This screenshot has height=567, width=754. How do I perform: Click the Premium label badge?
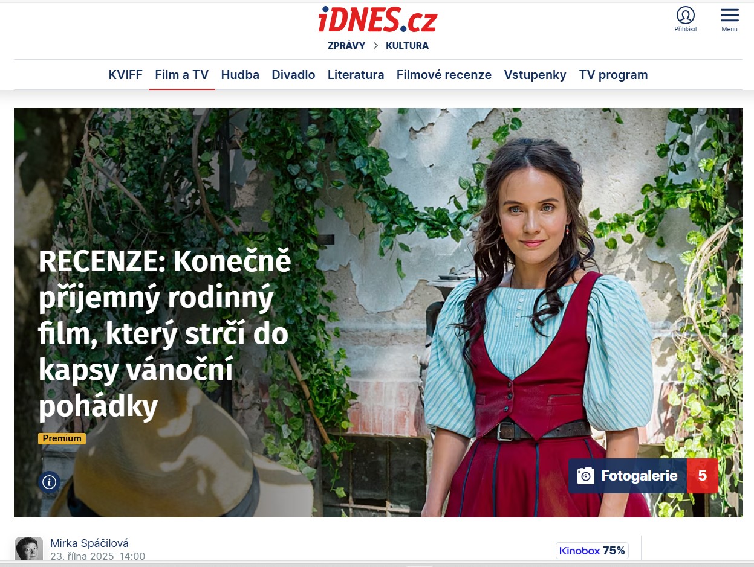click(62, 438)
